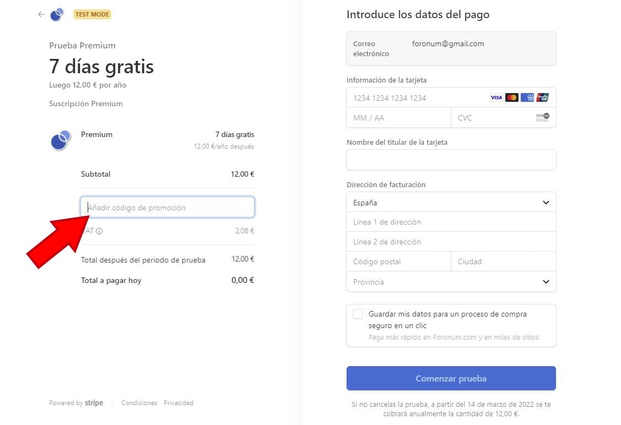The image size is (621, 425).
Task: Click the Código postal field
Action: click(399, 261)
